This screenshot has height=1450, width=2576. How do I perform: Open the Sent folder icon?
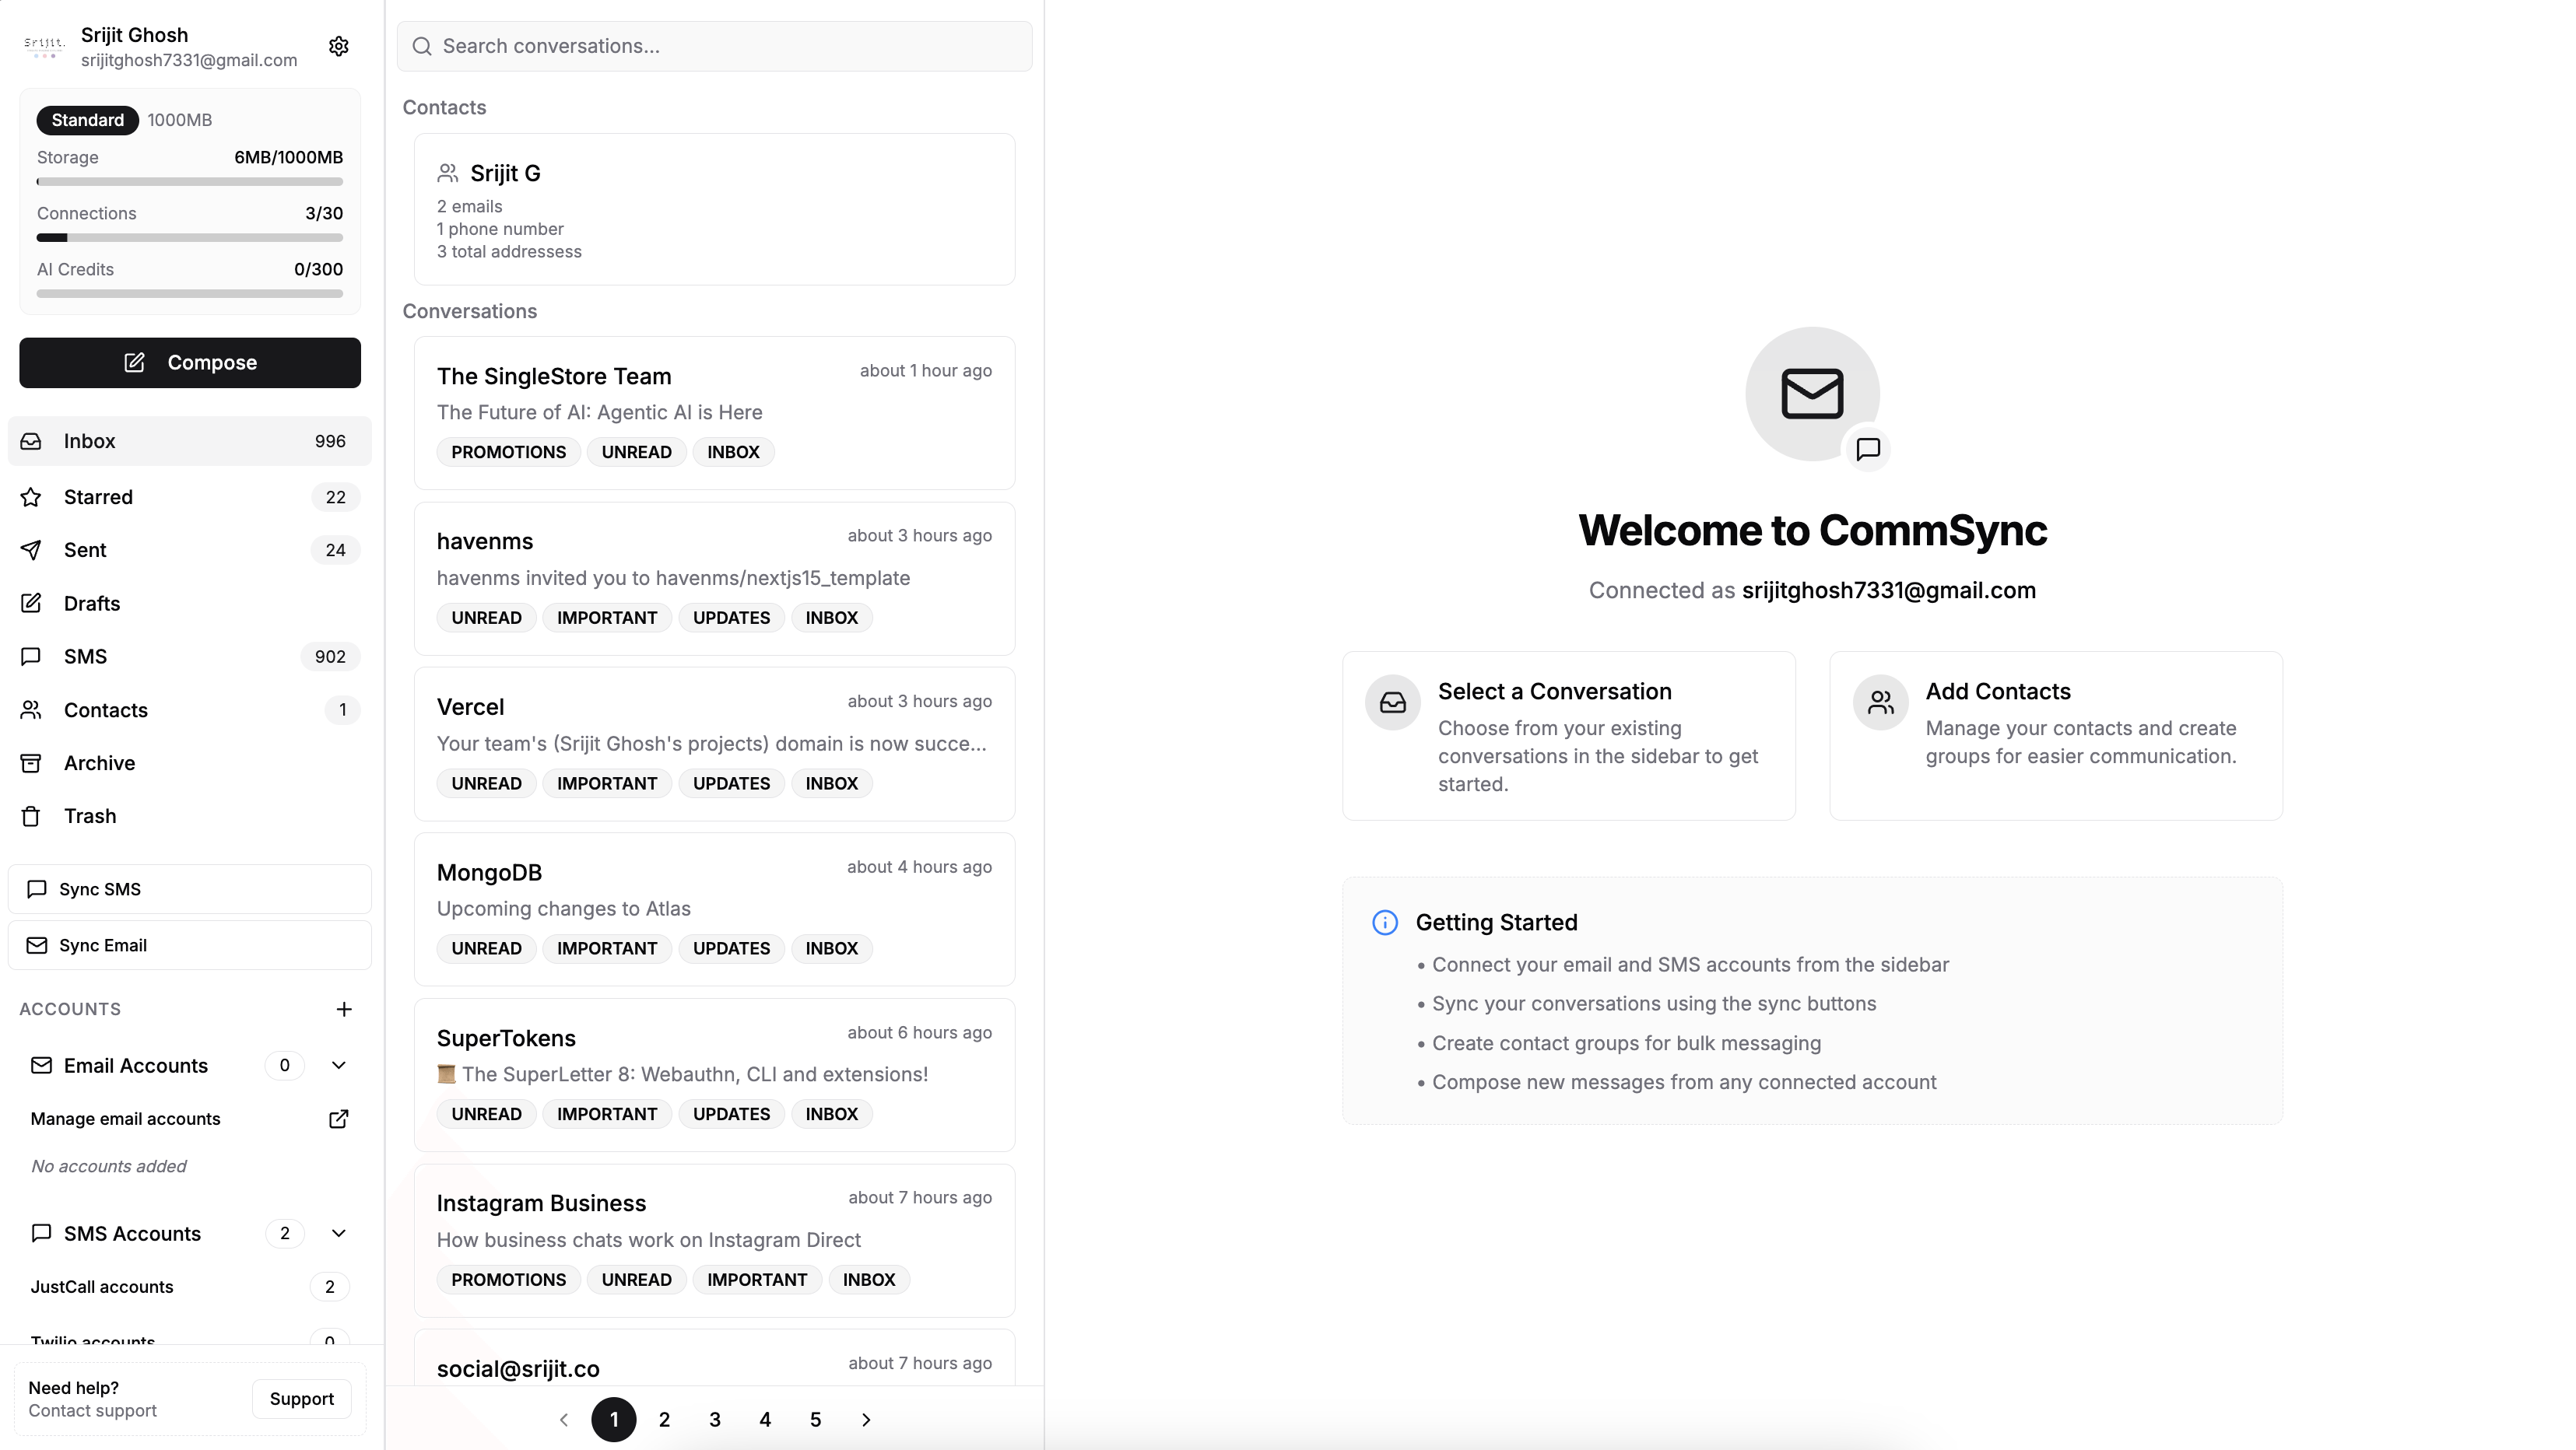point(31,550)
